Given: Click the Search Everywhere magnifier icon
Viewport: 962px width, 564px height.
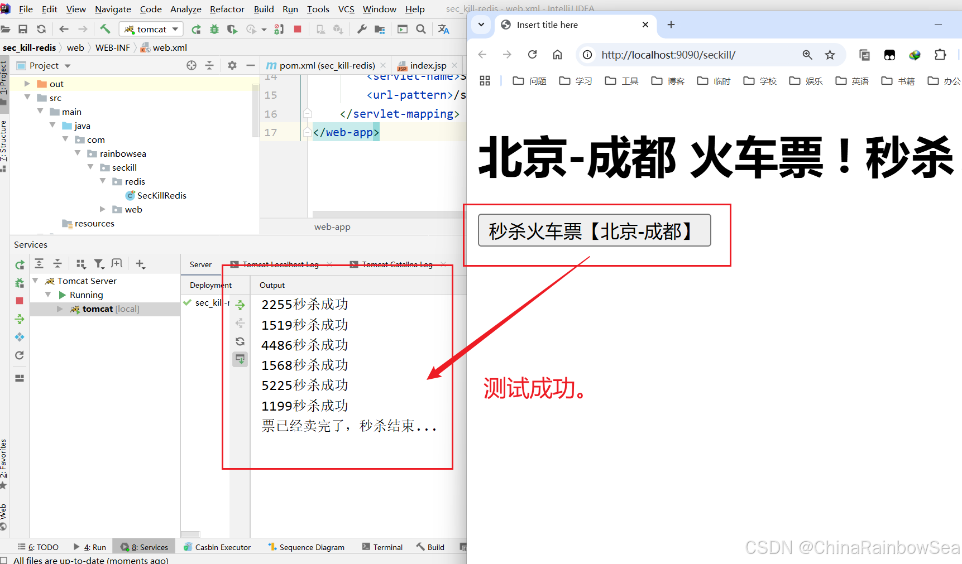Looking at the screenshot, I should [421, 29].
